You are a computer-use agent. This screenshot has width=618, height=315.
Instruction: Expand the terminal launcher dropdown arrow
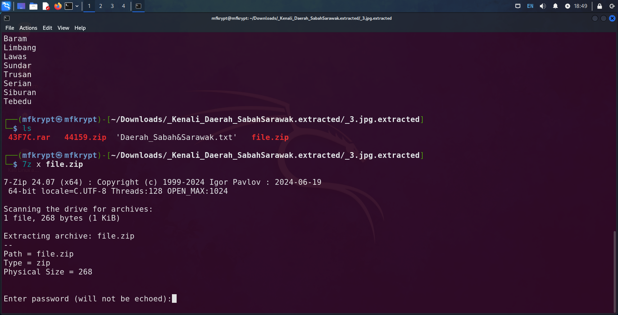tap(77, 6)
